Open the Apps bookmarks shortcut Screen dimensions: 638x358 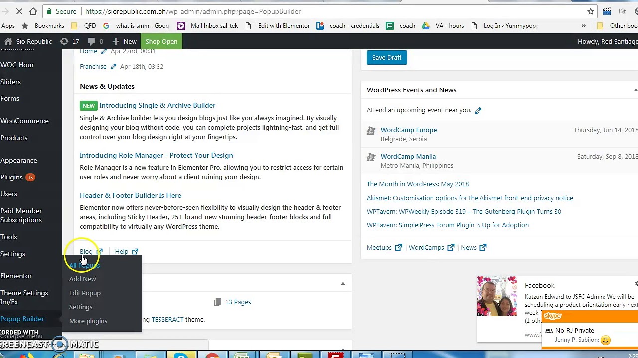[8, 26]
